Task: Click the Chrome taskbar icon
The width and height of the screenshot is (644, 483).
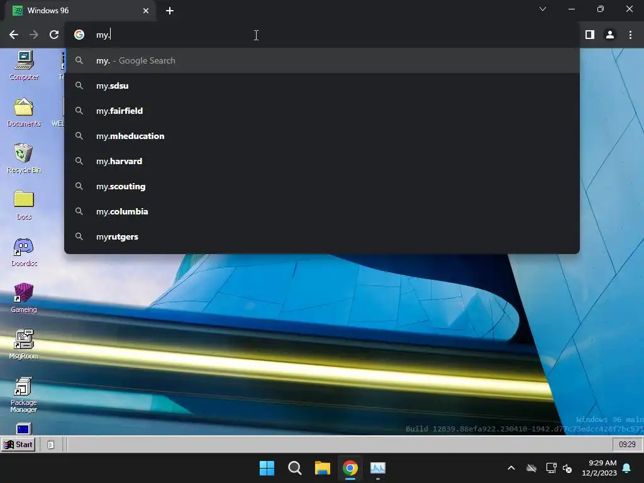Action: tap(350, 468)
